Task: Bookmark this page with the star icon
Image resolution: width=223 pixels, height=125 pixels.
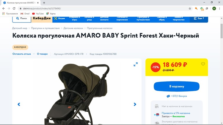Action: [x=190, y=8]
